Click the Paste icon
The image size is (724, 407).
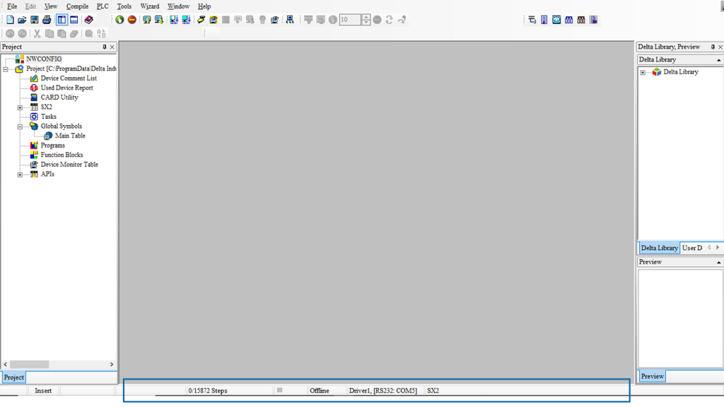pyautogui.click(x=62, y=34)
